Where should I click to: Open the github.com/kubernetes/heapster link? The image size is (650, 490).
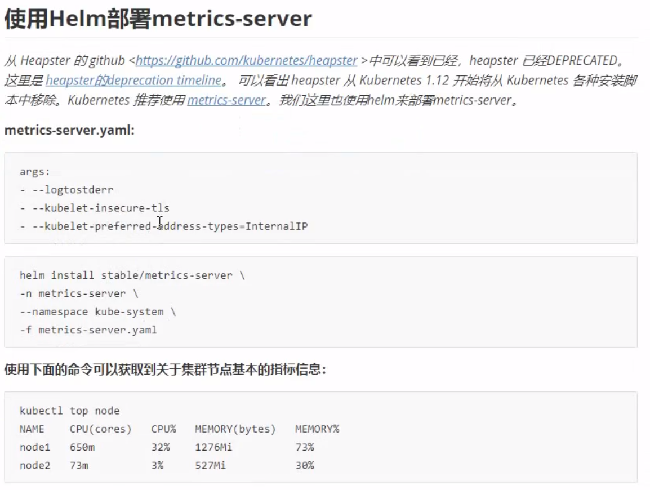(246, 60)
